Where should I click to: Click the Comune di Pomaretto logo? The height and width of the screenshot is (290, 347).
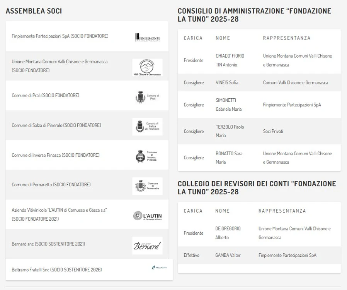147,186
